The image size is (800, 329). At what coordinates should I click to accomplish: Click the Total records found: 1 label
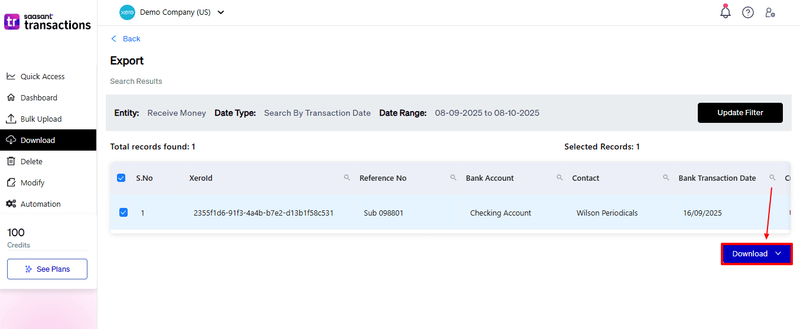(x=152, y=146)
